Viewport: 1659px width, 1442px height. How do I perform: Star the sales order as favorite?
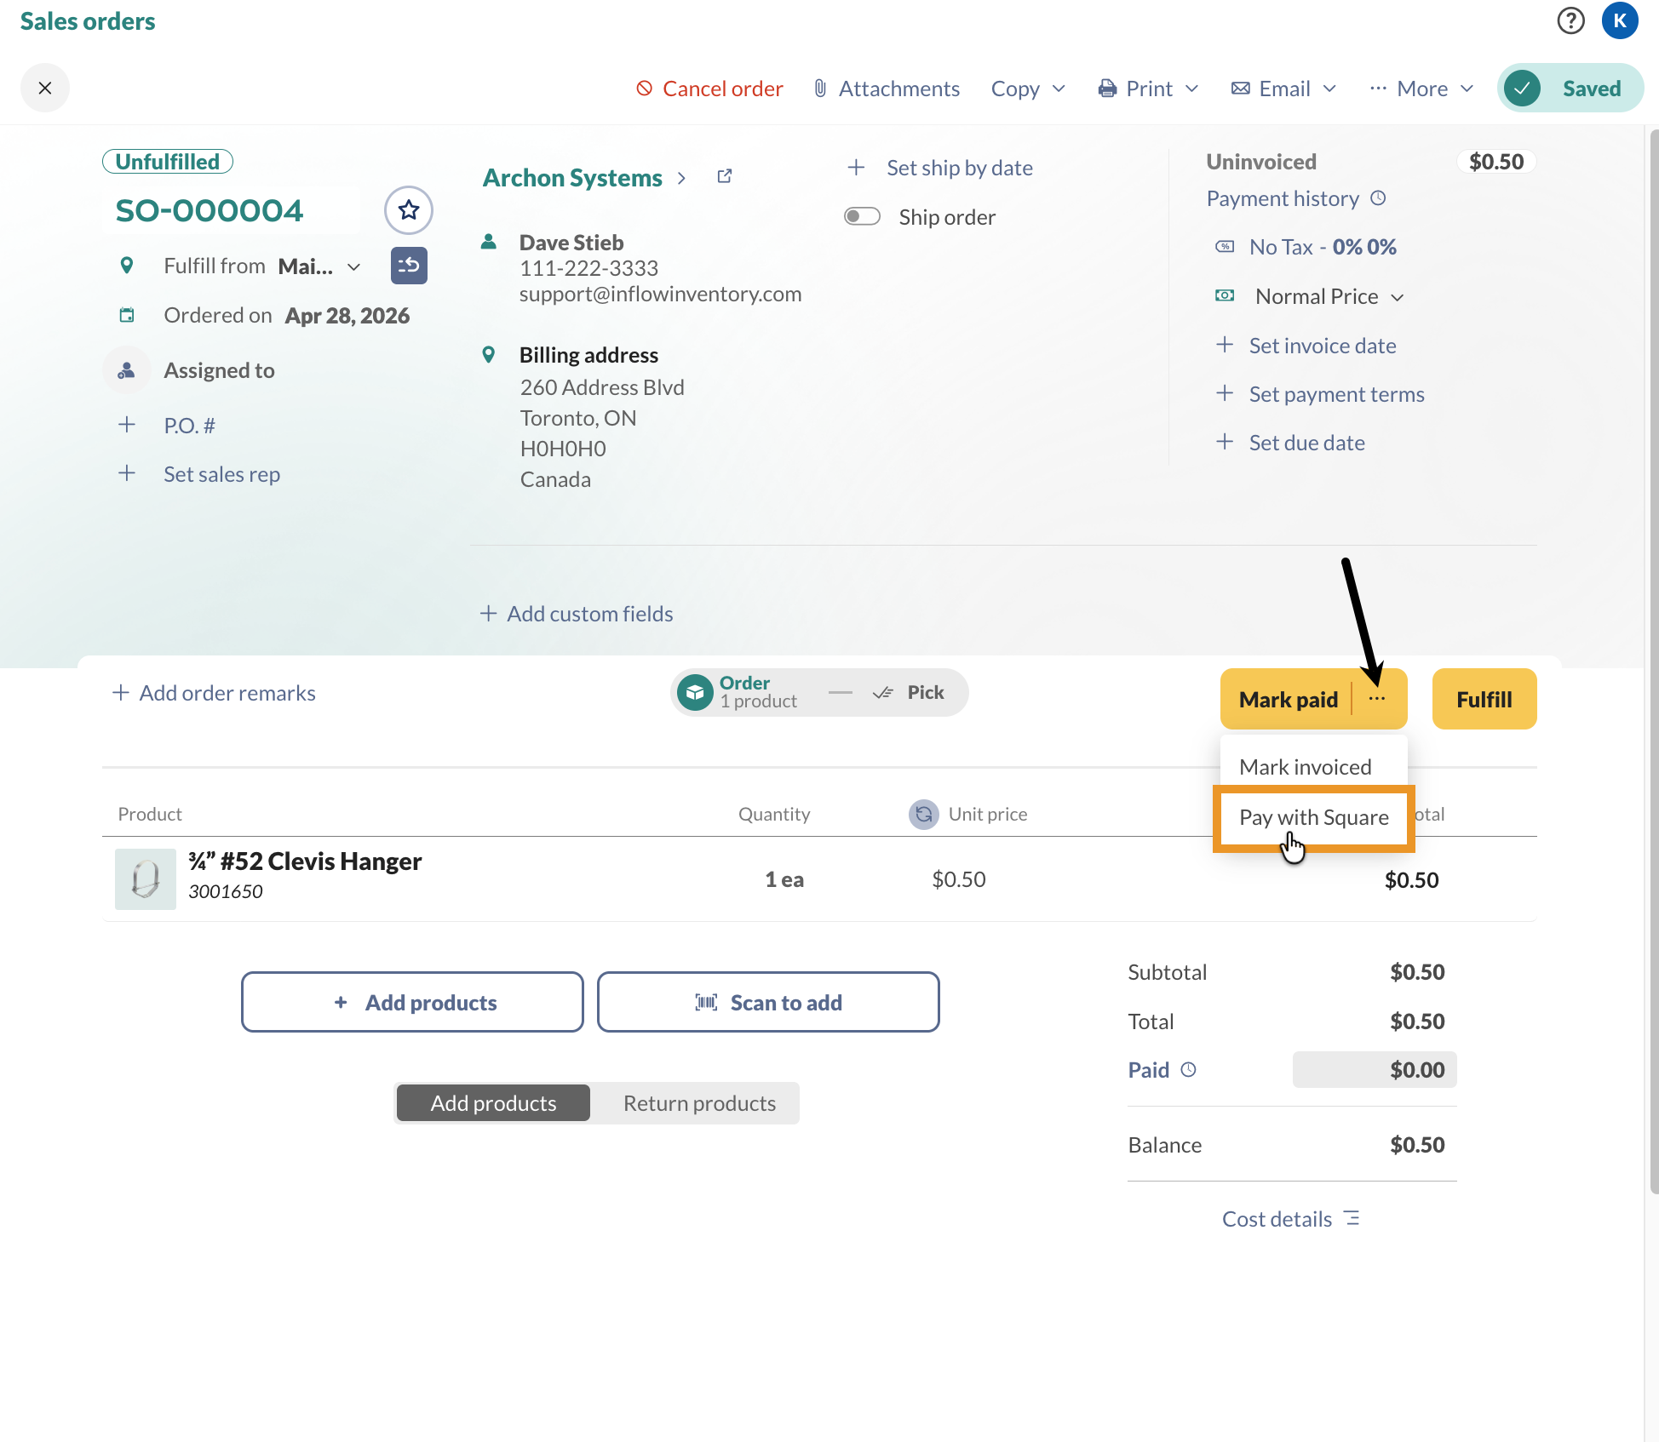pos(409,210)
